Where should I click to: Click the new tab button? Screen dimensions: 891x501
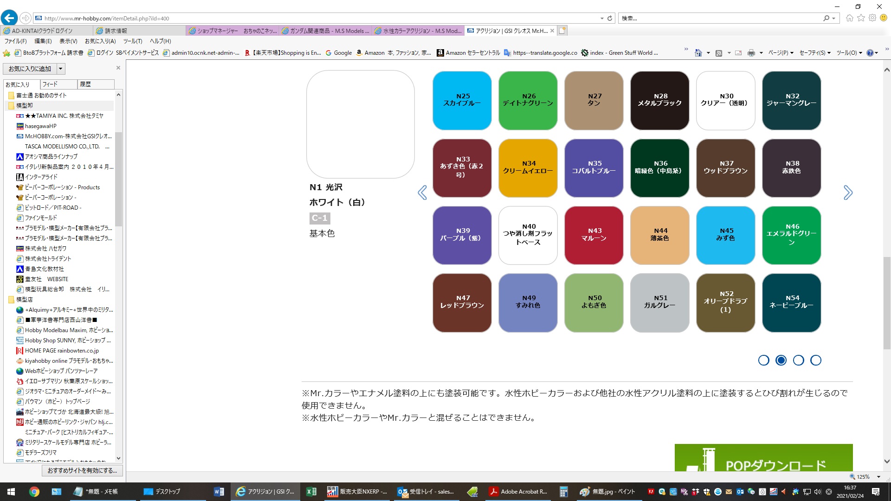pos(562,31)
